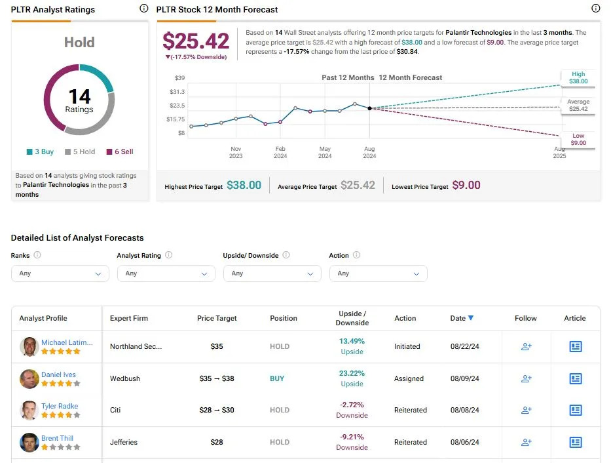This screenshot has height=463, width=611.
Task: Open Tyler Radke analyst profile link
Action: 60,406
